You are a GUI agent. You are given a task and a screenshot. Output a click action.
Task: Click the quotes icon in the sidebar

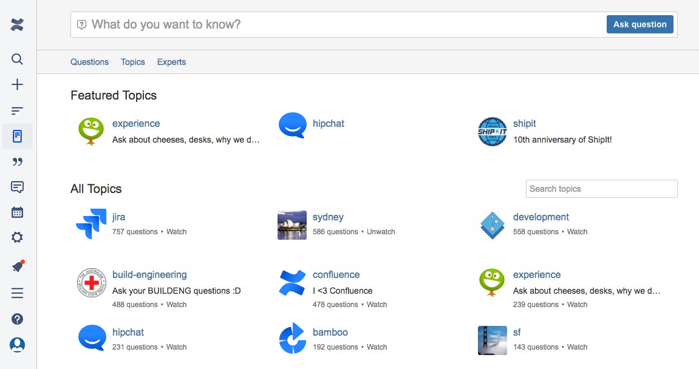pyautogui.click(x=17, y=161)
